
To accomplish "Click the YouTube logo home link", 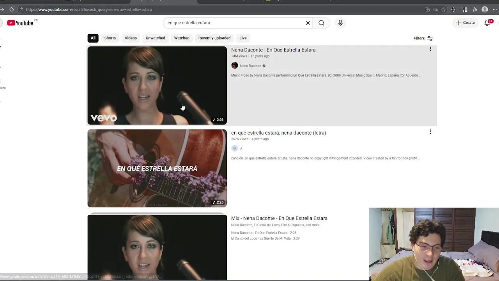I will coord(20,23).
